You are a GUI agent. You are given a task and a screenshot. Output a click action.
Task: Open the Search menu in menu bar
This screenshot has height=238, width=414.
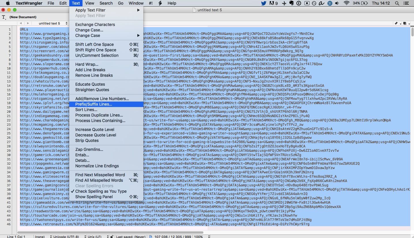click(x=106, y=3)
